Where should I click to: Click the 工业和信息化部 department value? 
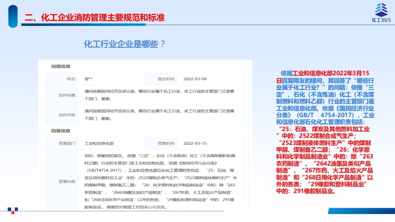[x=99, y=143]
